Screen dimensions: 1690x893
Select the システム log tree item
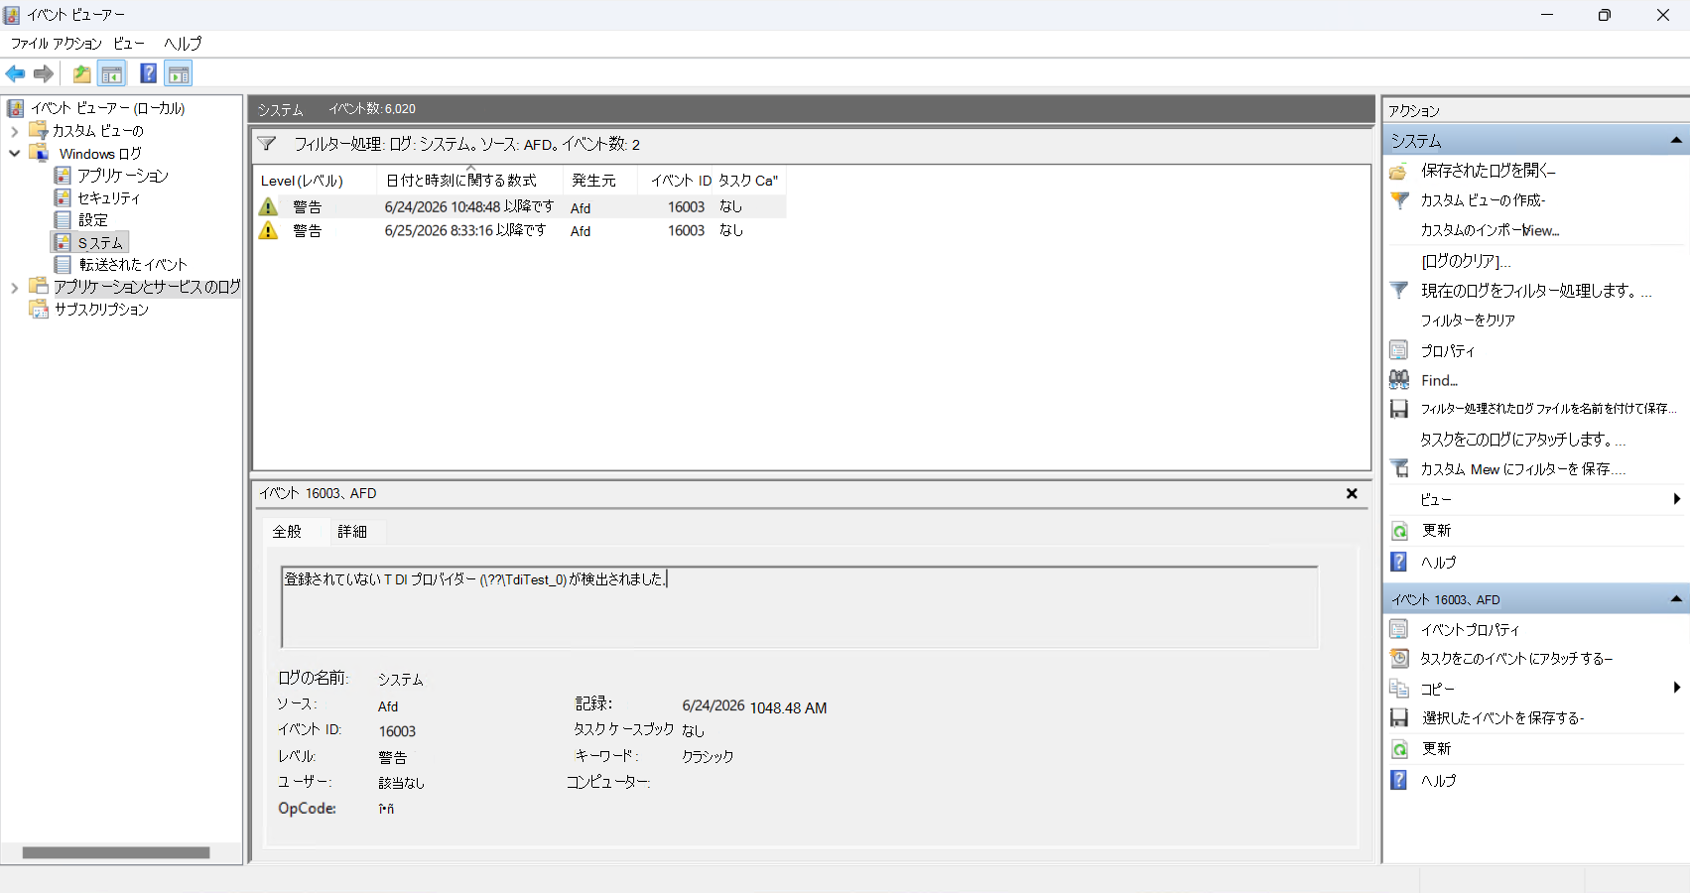(100, 243)
